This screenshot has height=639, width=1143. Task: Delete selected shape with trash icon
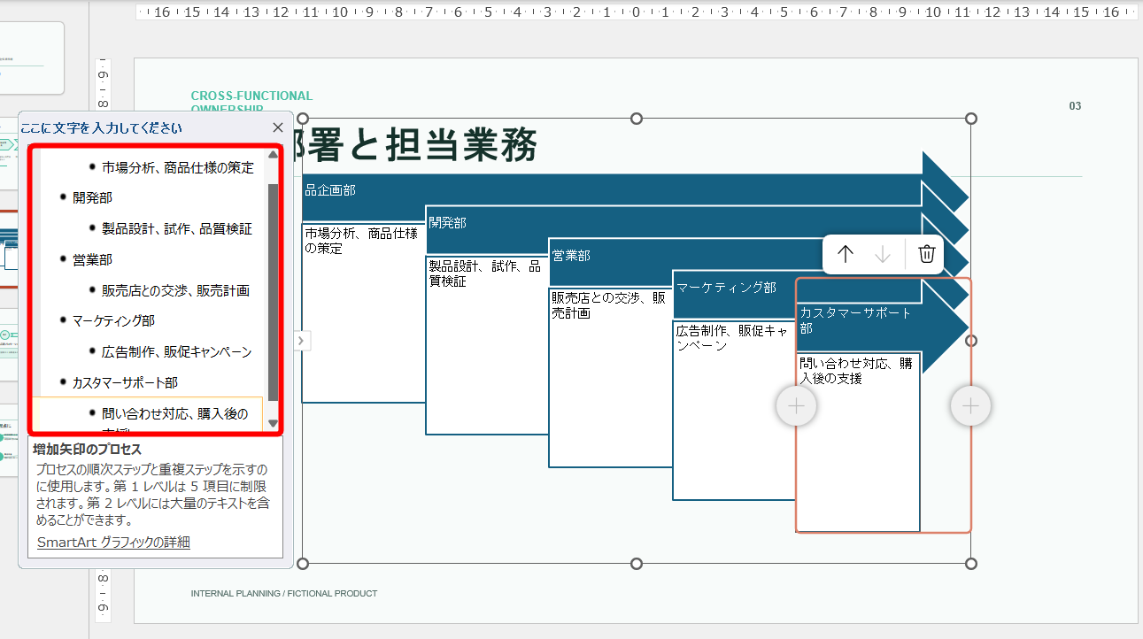tap(927, 255)
